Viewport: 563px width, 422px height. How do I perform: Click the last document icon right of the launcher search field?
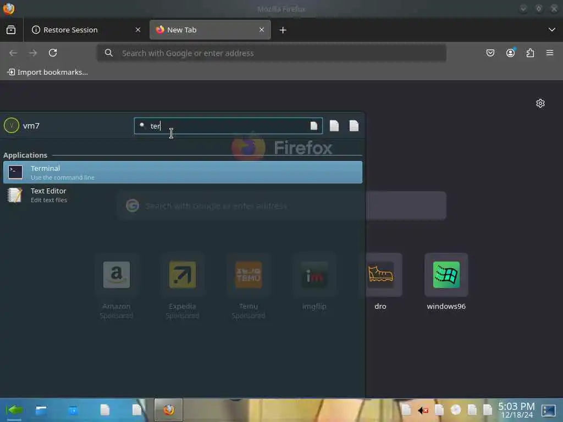point(354,126)
